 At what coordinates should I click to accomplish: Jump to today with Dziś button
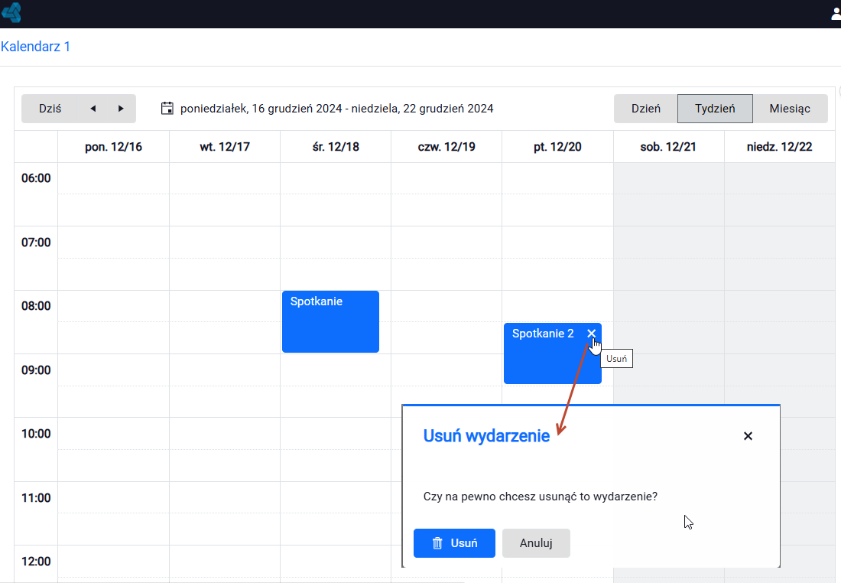[50, 109]
